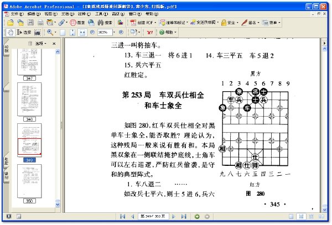Open search with the binoculars icon
The width and height of the screenshot is (332, 225).
tap(105, 23)
